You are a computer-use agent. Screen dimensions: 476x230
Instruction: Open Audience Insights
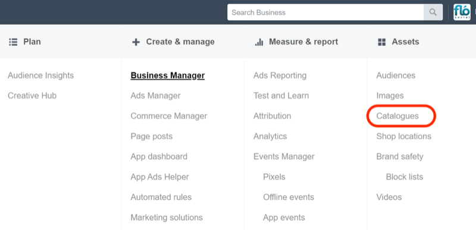coord(40,75)
